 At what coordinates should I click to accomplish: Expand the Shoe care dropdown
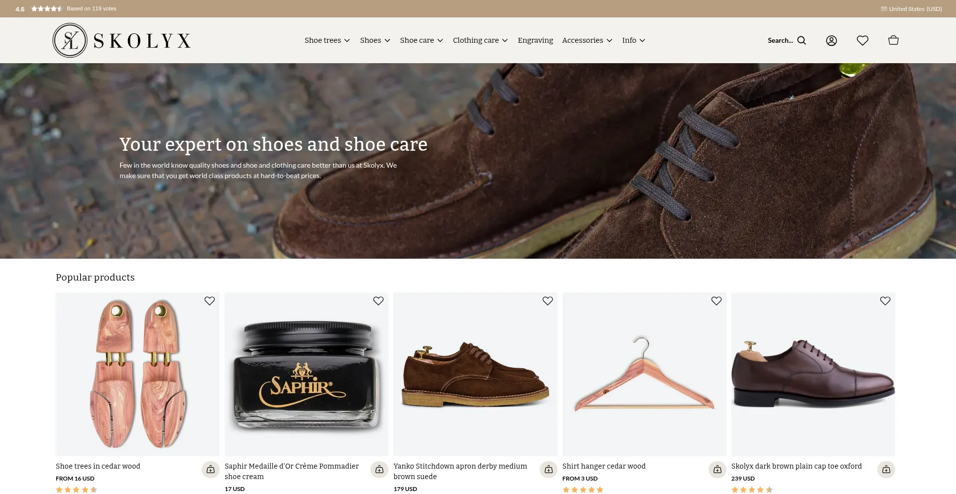point(421,40)
